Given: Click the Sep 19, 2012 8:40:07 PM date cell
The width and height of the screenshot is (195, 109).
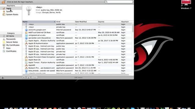Looking at the screenshot, I should 85,30.
